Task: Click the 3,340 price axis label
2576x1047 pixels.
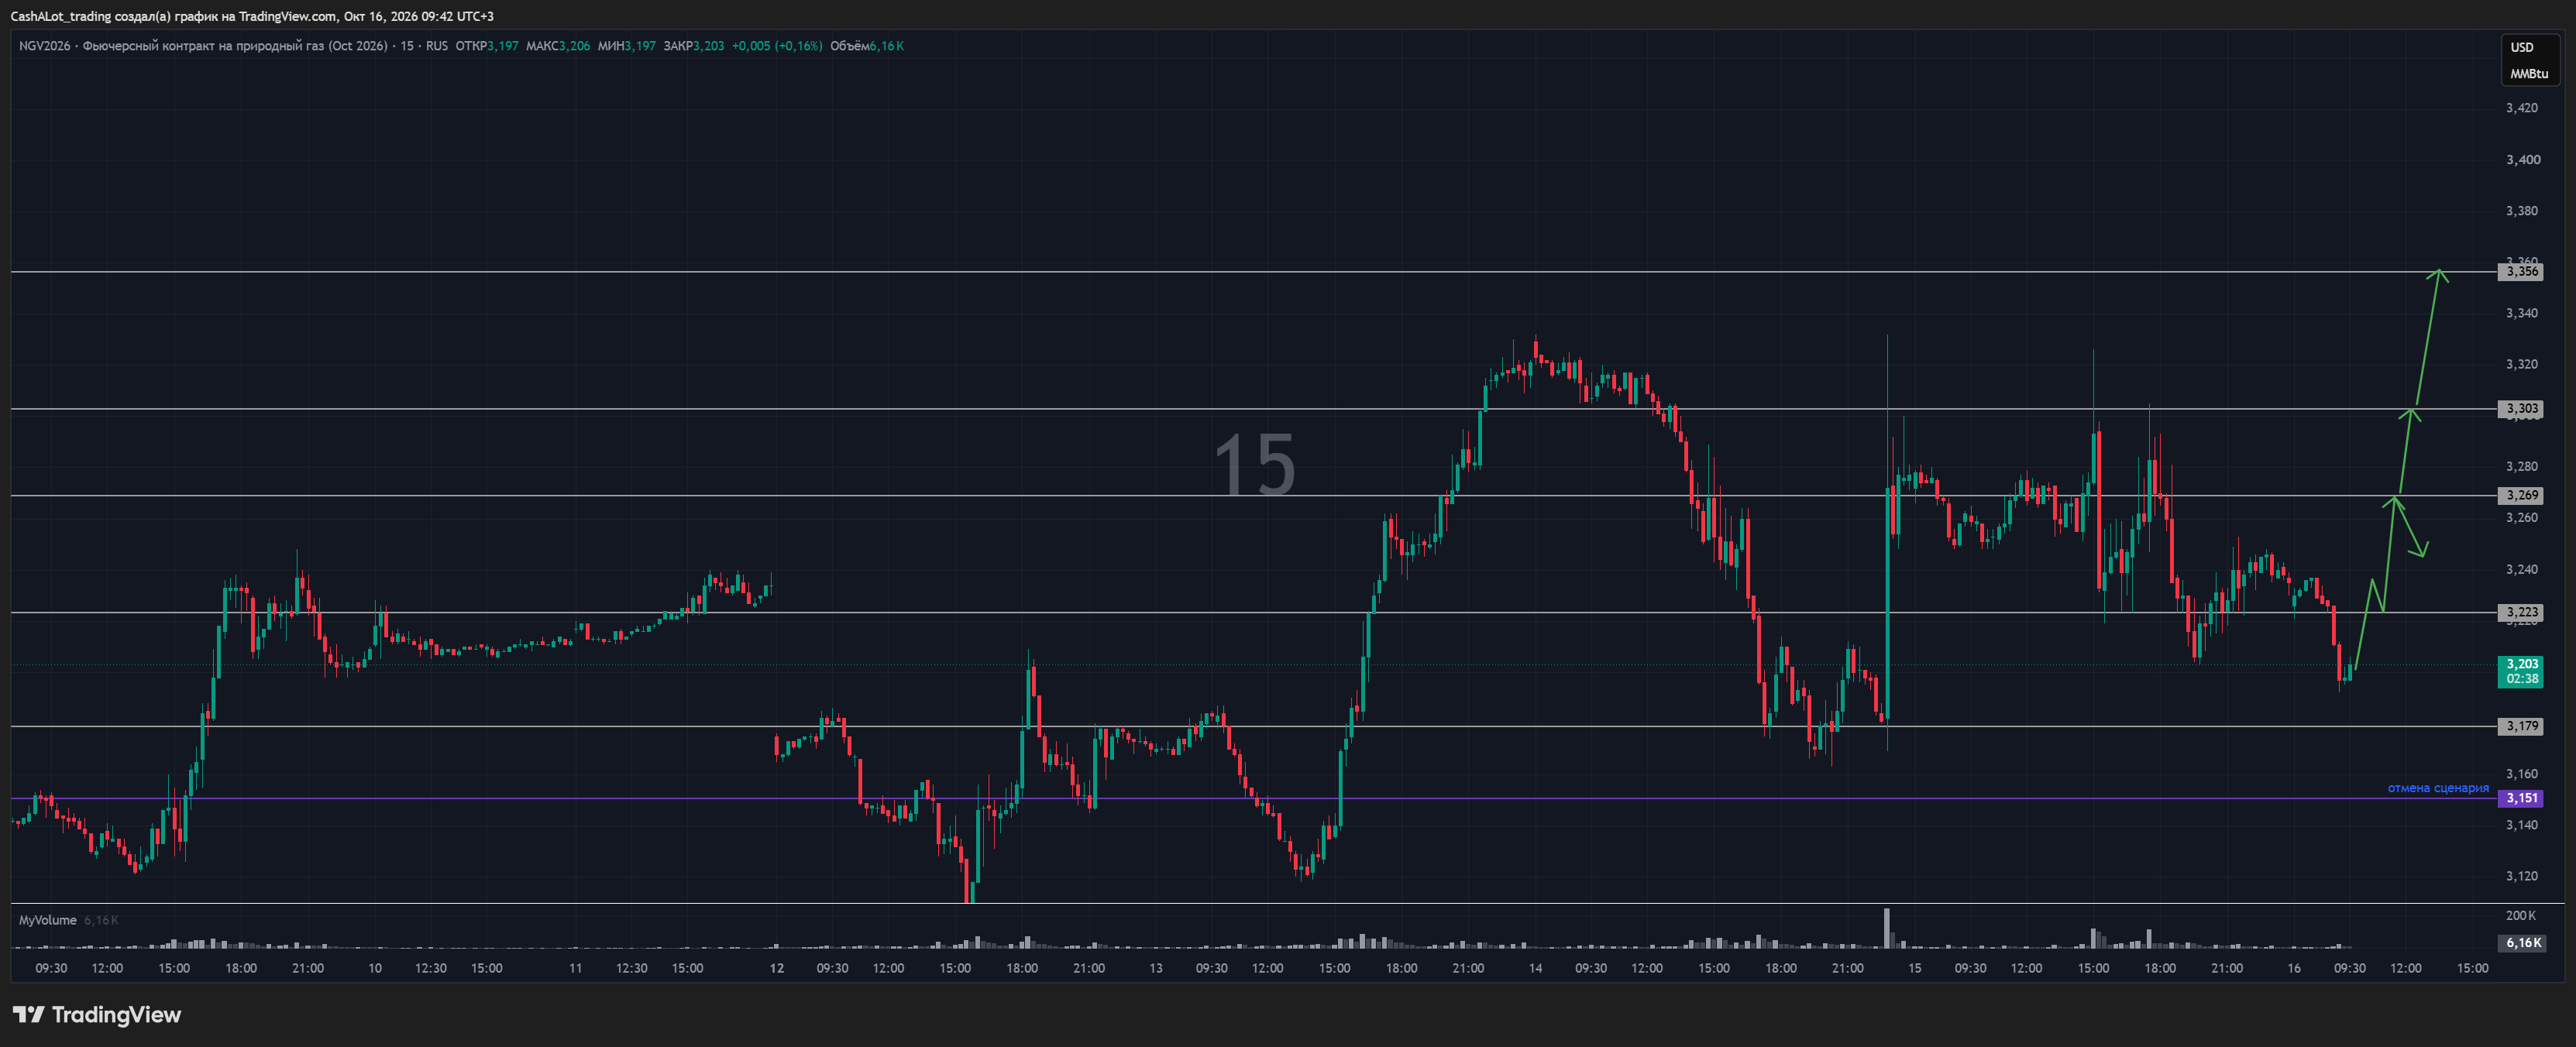Action: [2521, 314]
